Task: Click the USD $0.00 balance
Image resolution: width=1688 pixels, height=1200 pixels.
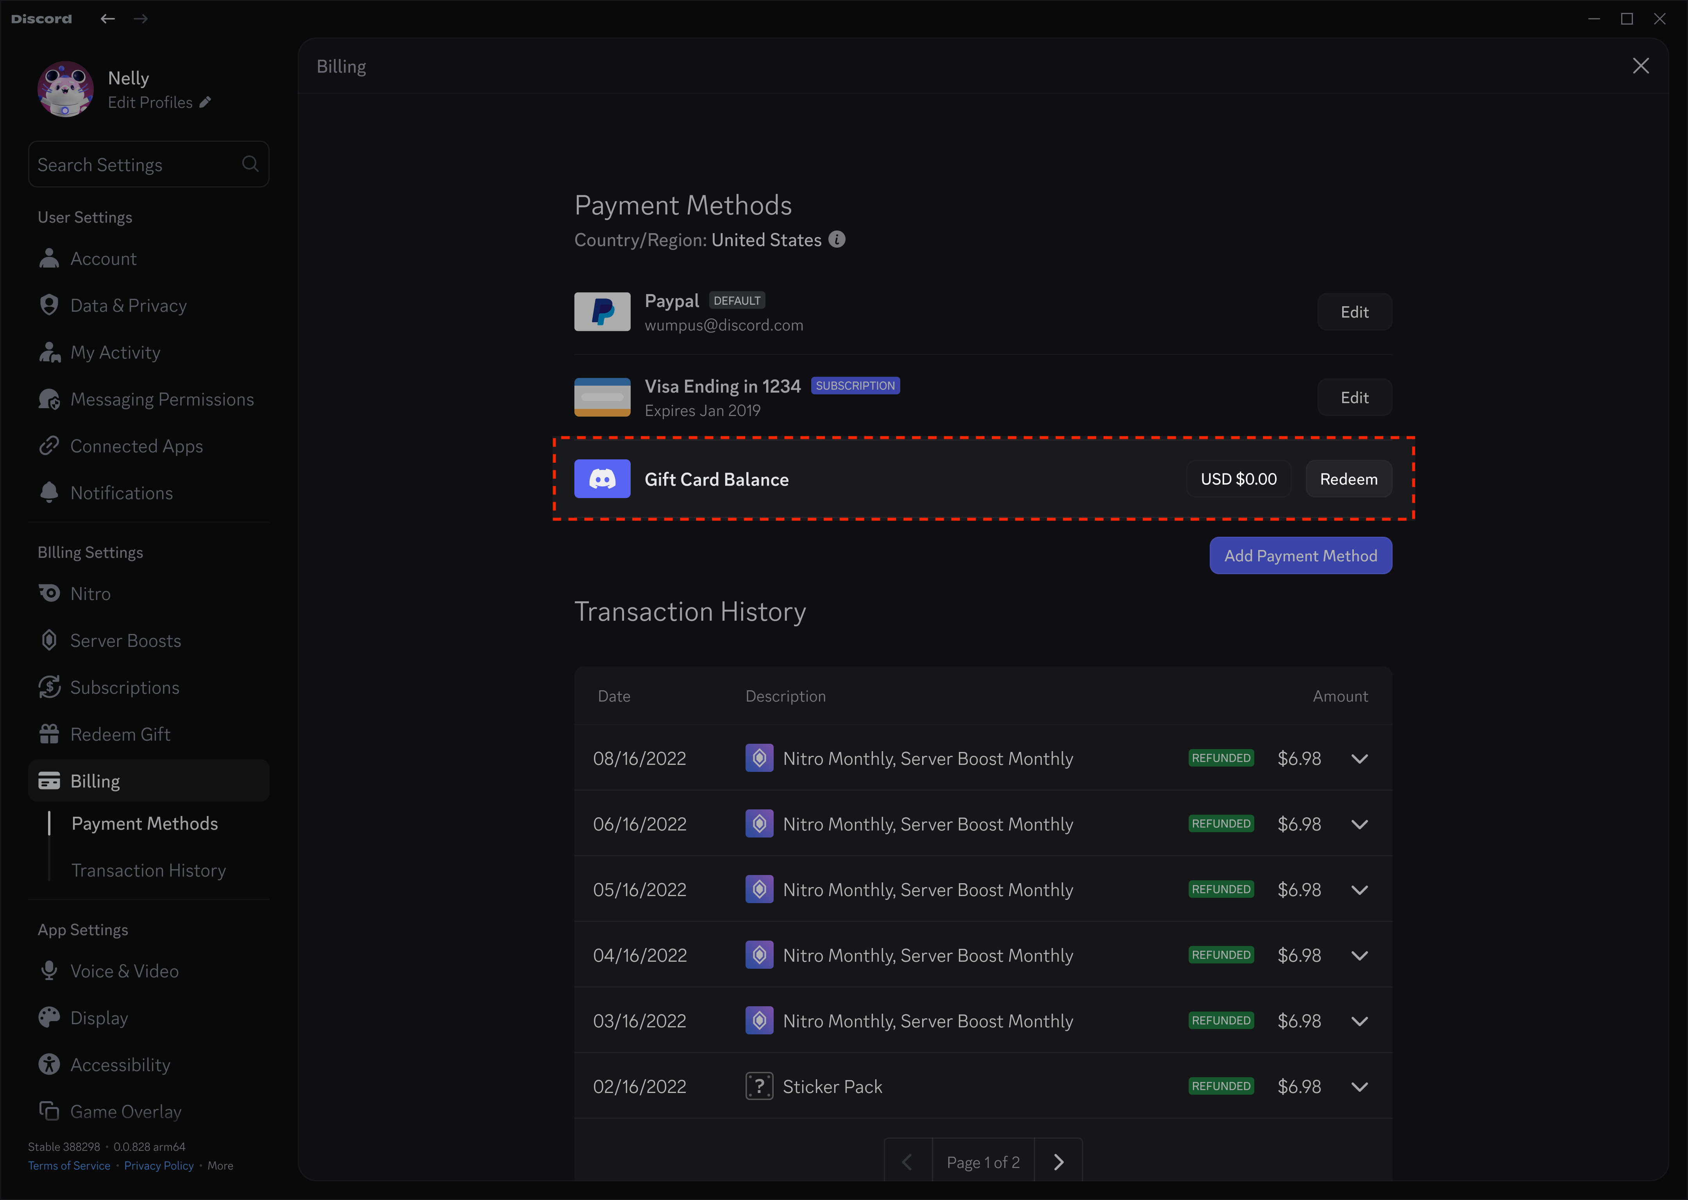Action: pos(1239,479)
